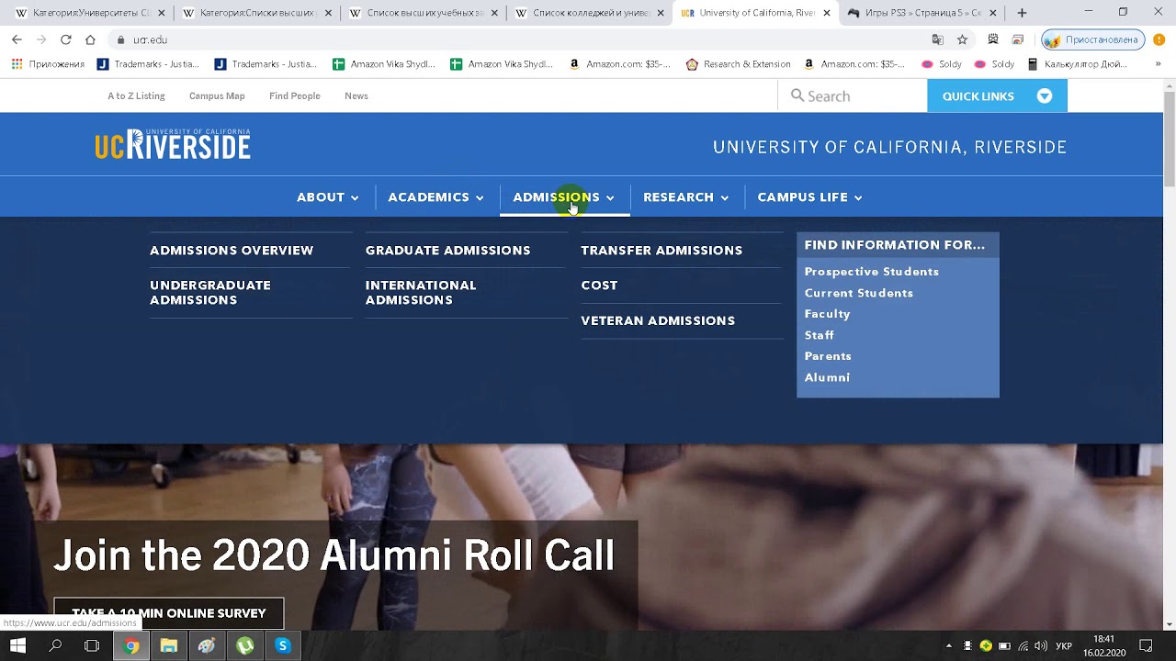The width and height of the screenshot is (1176, 661).
Task: Open Veteran Admissions menu item
Action: coord(658,320)
